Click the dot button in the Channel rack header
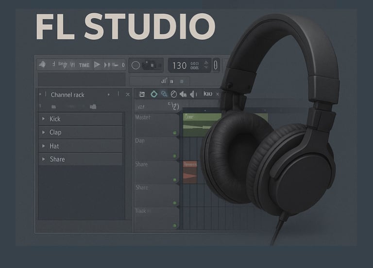373x268 pixels. click(109, 95)
